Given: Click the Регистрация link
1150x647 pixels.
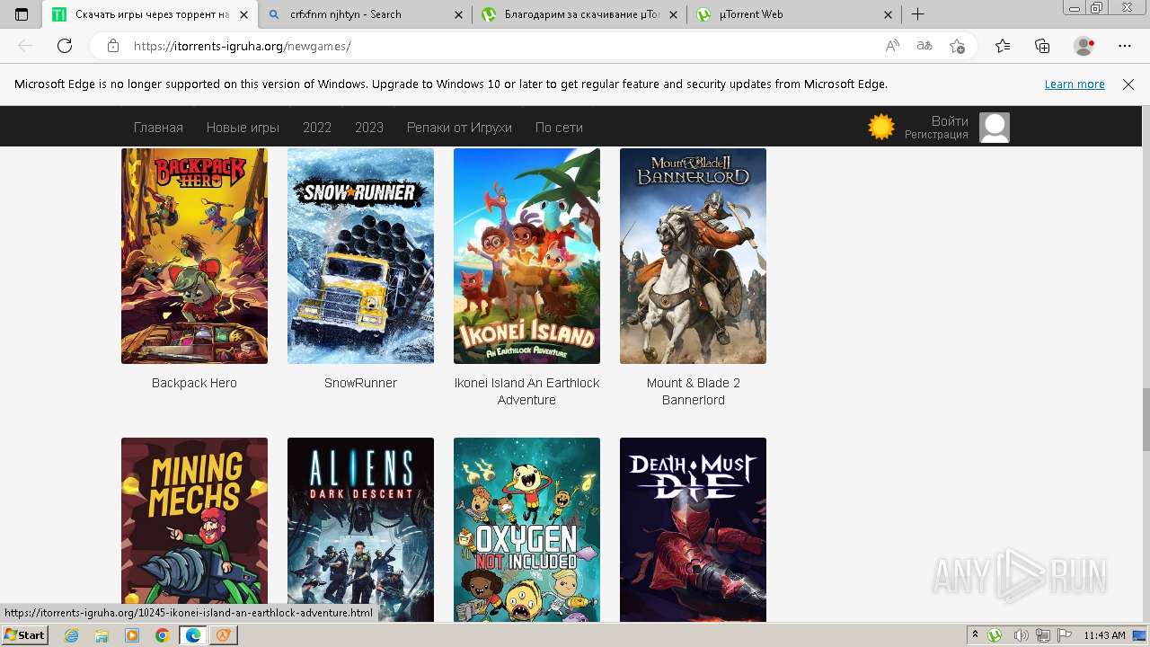Looking at the screenshot, I should click(x=936, y=136).
